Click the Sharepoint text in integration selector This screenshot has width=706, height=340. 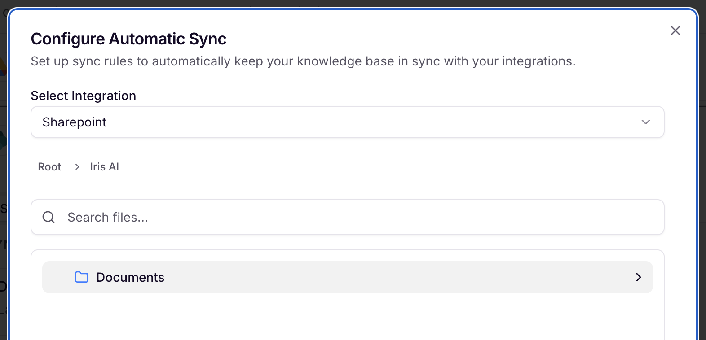click(75, 122)
